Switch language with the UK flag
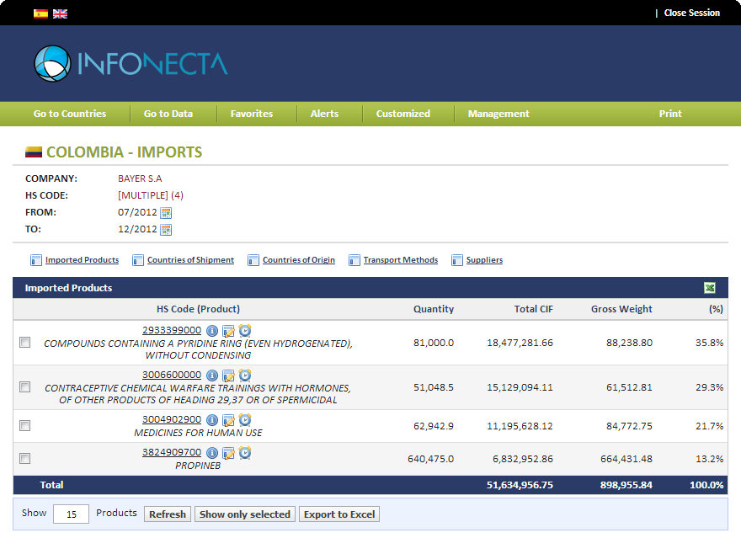The height and width of the screenshot is (538, 741). 60,13
